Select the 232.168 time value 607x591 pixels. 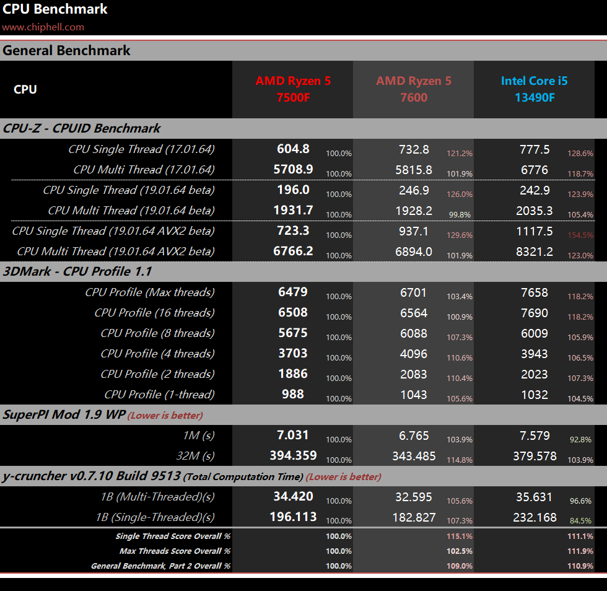pyautogui.click(x=534, y=518)
